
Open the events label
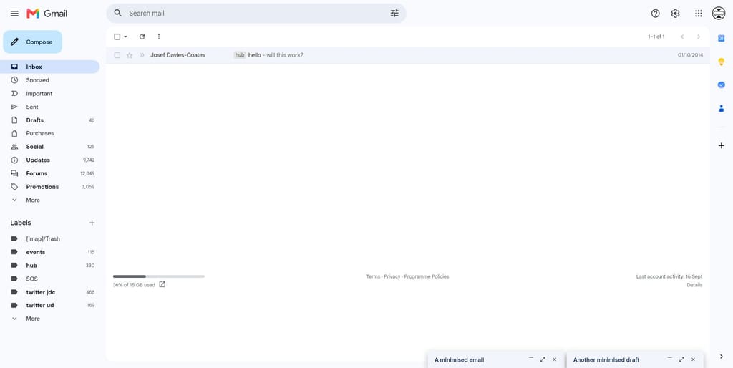pyautogui.click(x=50, y=252)
